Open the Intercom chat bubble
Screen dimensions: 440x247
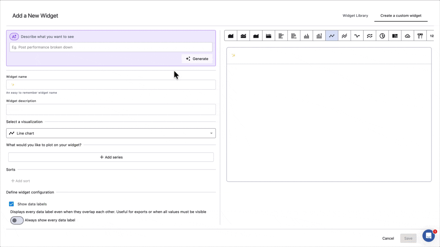428,235
